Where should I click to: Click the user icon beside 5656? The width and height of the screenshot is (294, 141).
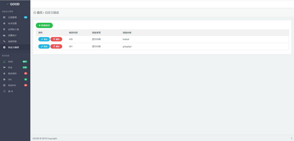pyautogui.click(x=4, y=61)
